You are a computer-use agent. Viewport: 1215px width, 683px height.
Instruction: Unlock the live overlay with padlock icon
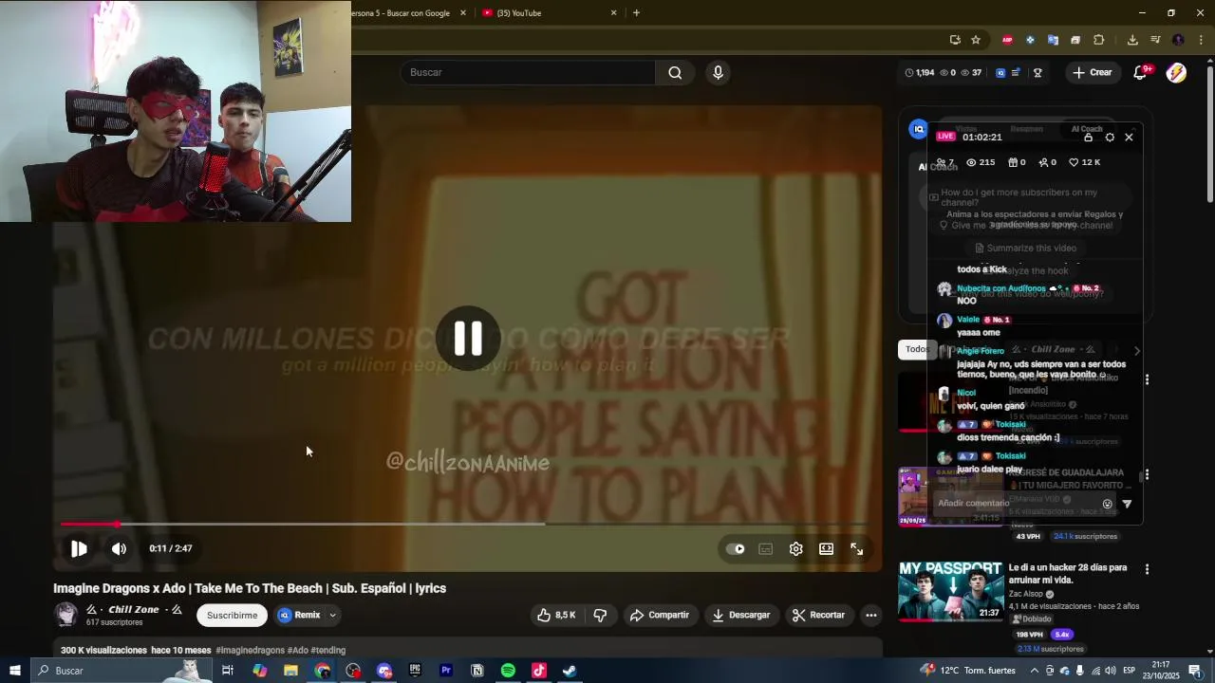[x=1088, y=137]
